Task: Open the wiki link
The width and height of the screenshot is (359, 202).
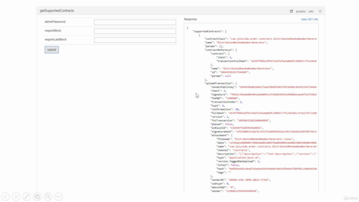Action: click(311, 11)
